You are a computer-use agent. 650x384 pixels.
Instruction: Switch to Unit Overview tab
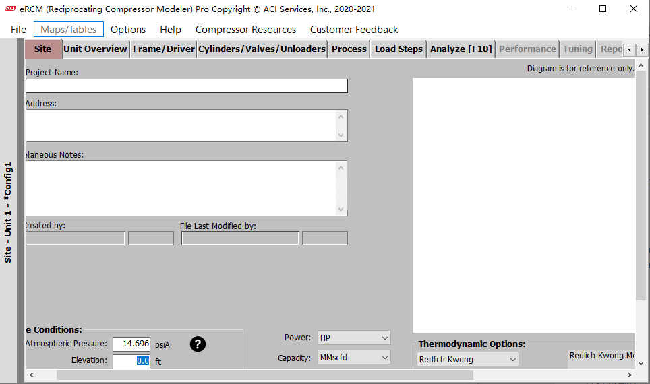pos(95,49)
